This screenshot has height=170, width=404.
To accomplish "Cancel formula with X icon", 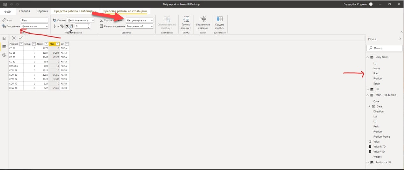I will click(x=14, y=38).
